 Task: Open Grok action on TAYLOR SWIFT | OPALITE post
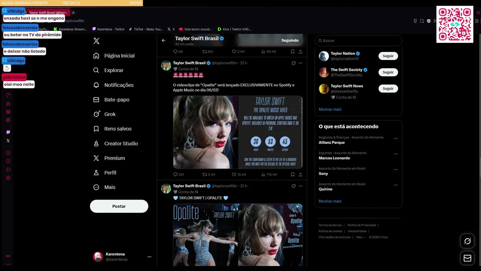point(293,186)
